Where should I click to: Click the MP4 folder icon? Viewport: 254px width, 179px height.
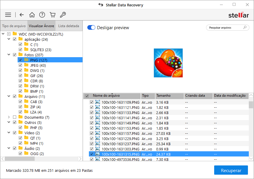coord(26,143)
